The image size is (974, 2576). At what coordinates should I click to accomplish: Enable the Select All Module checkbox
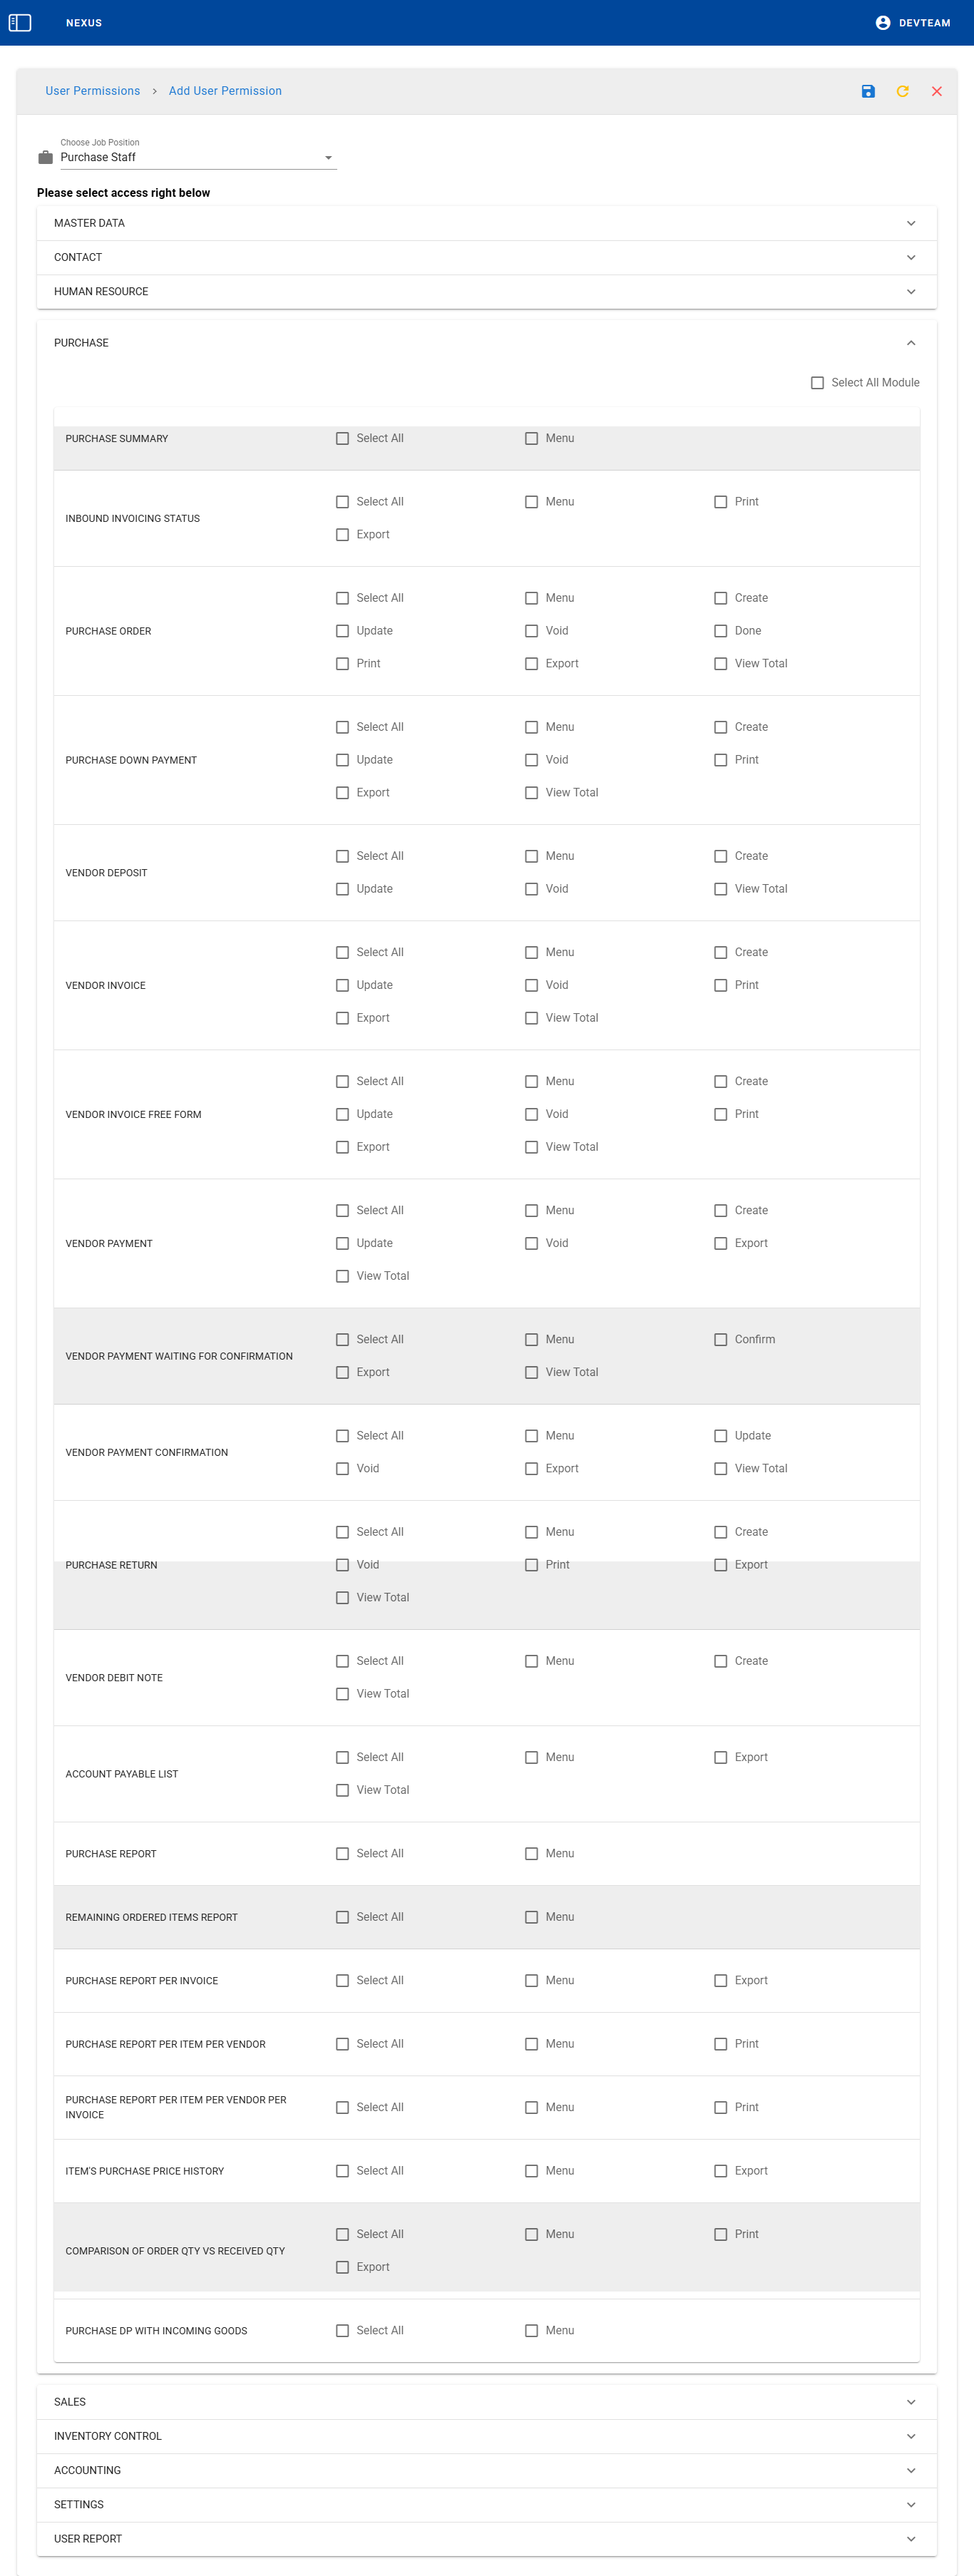[x=817, y=383]
